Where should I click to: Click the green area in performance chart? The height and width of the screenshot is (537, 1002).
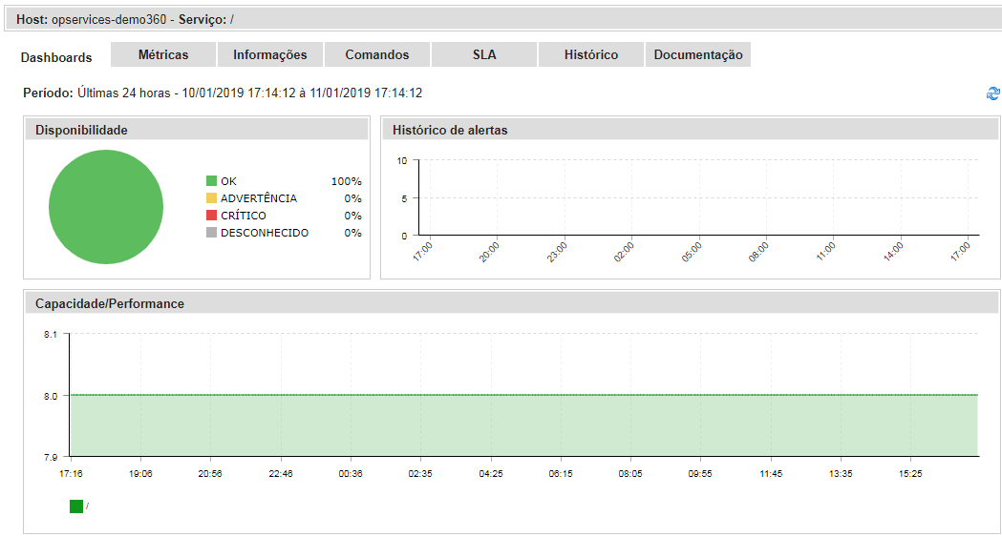coord(523,425)
